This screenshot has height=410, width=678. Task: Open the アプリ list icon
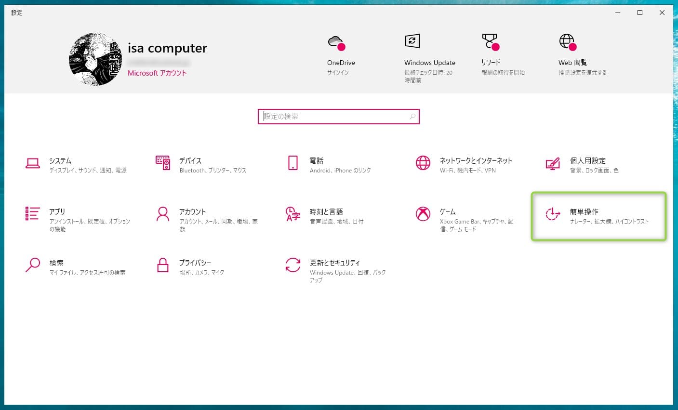(x=32, y=213)
